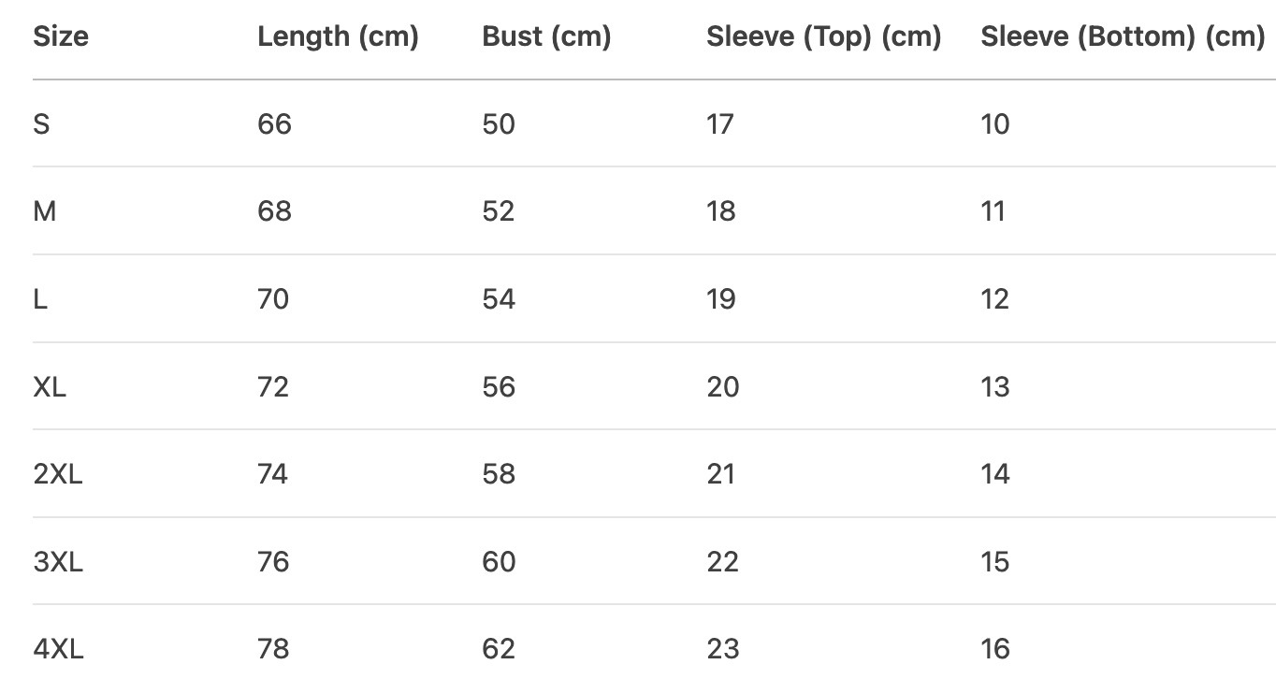Select the XL size row label

[50, 387]
